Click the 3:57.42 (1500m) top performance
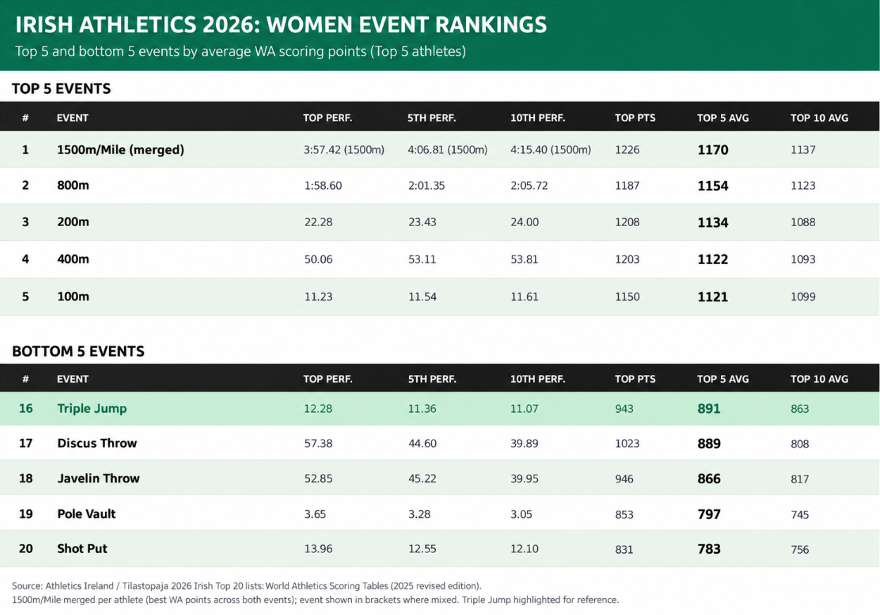Image resolution: width=880 pixels, height=615 pixels. (344, 150)
